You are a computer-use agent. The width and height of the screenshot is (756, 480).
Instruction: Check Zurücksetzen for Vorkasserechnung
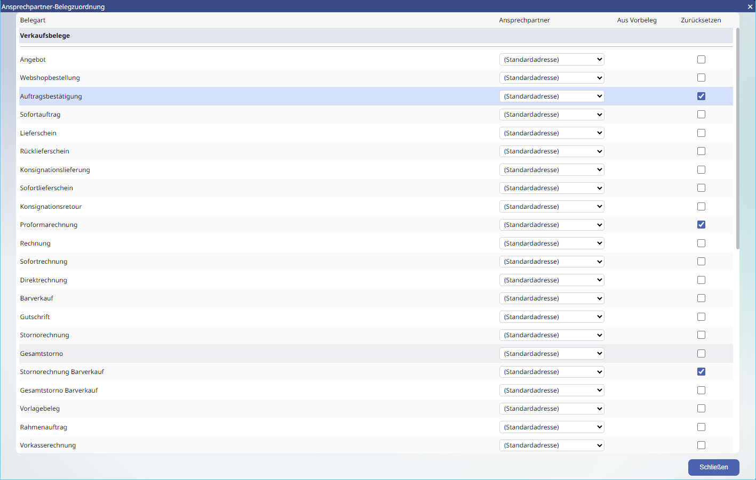(701, 445)
